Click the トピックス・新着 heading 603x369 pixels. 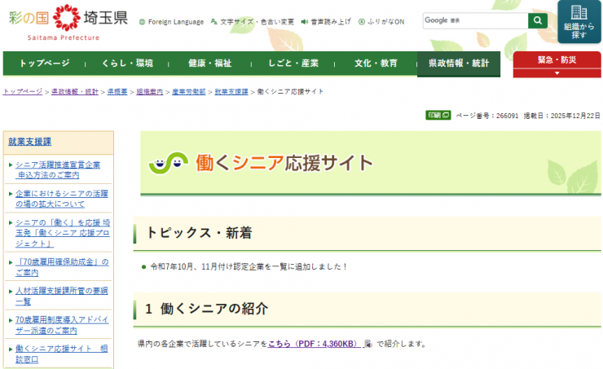pyautogui.click(x=199, y=233)
